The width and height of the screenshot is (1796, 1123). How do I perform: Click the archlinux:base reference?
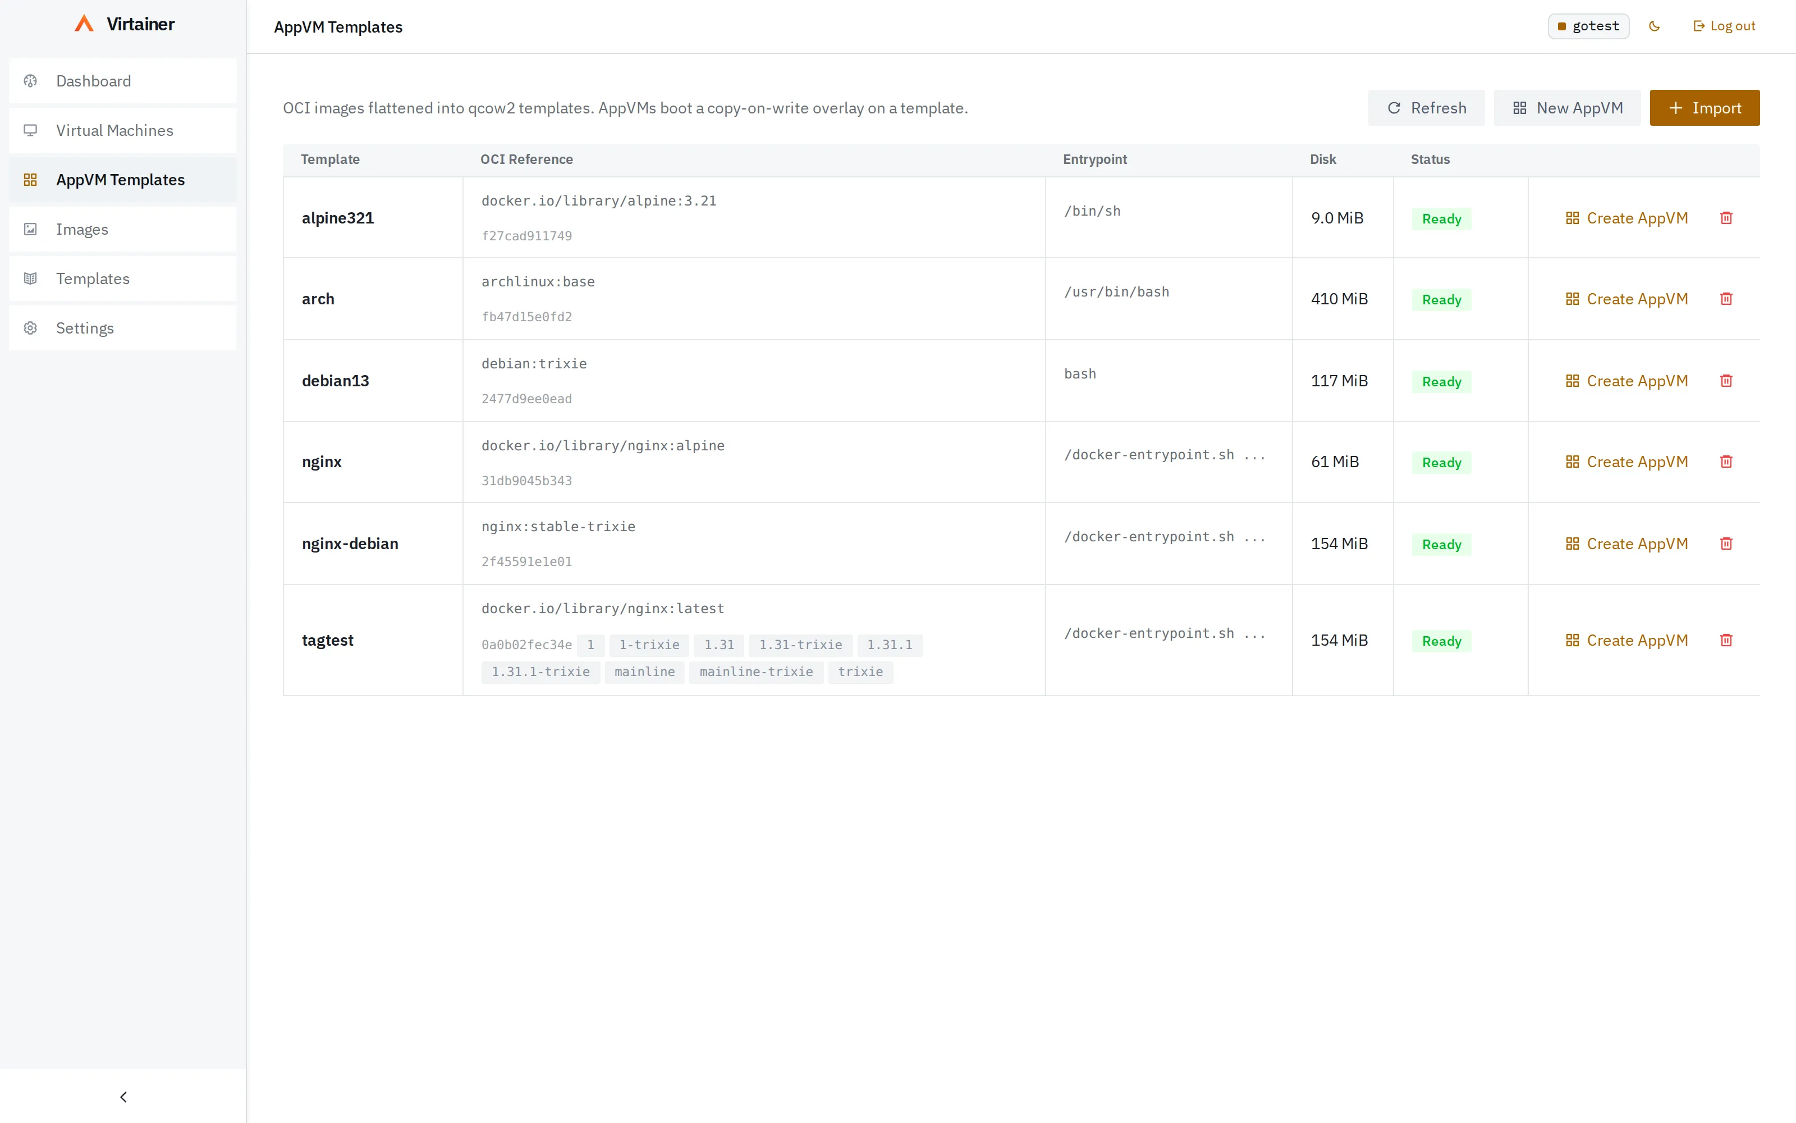coord(538,281)
